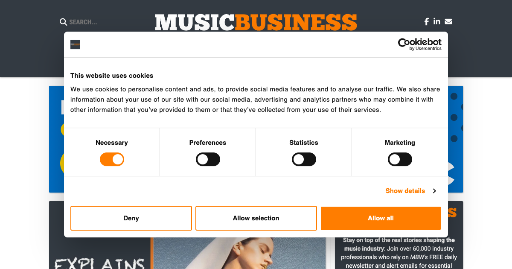Click the small MBW site logo in the dialog
The image size is (512, 269).
point(75,44)
